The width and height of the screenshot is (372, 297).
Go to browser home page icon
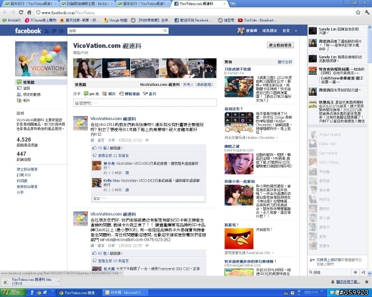click(x=29, y=12)
